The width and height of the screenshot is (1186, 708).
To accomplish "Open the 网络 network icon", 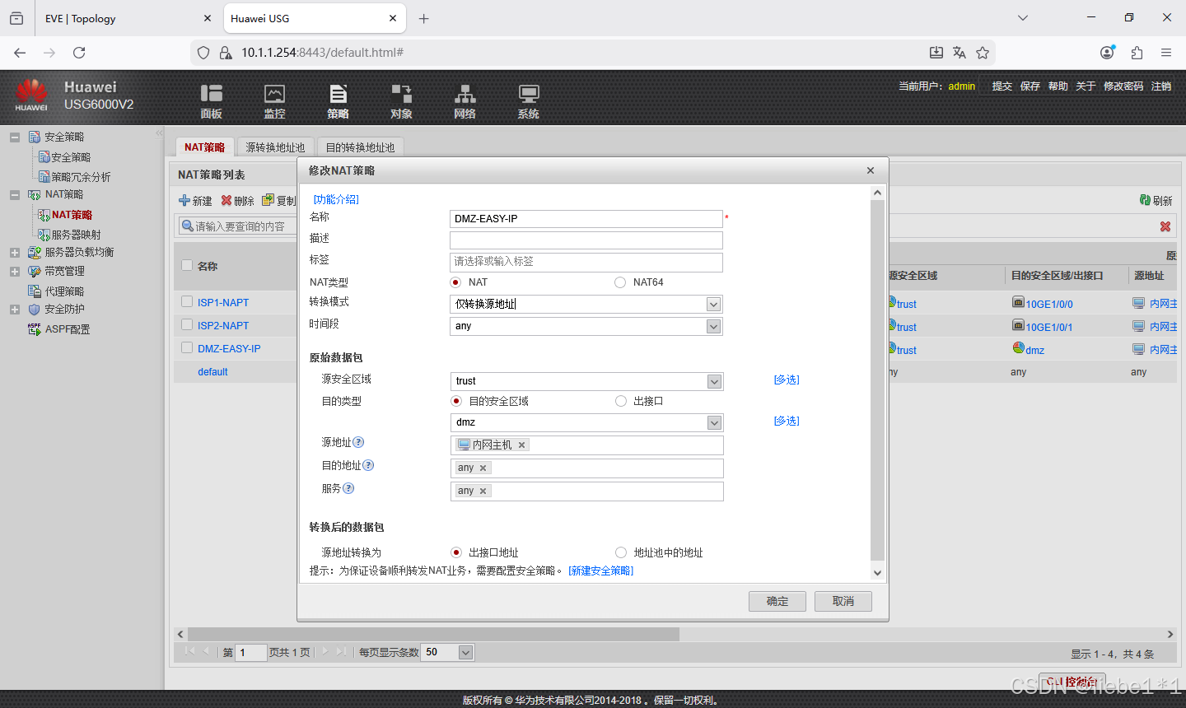I will [x=465, y=100].
